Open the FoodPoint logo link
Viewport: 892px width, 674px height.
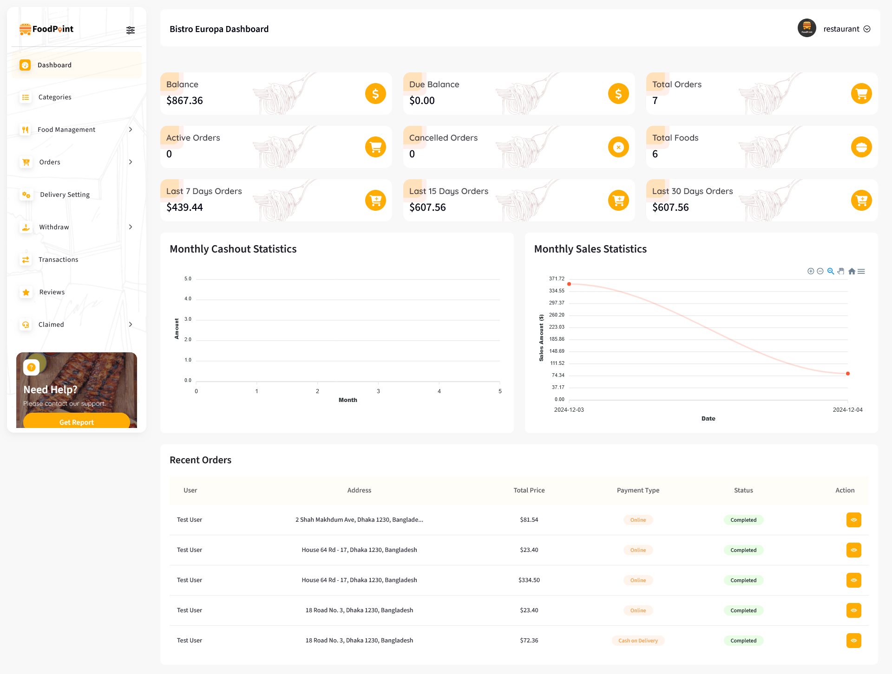[46, 28]
